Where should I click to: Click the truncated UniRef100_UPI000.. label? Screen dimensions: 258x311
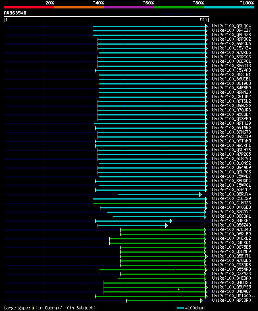pos(234,296)
